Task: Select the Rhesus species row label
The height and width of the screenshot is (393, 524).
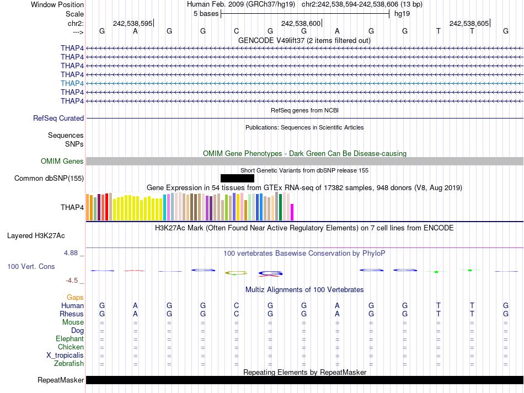Action: [72, 314]
